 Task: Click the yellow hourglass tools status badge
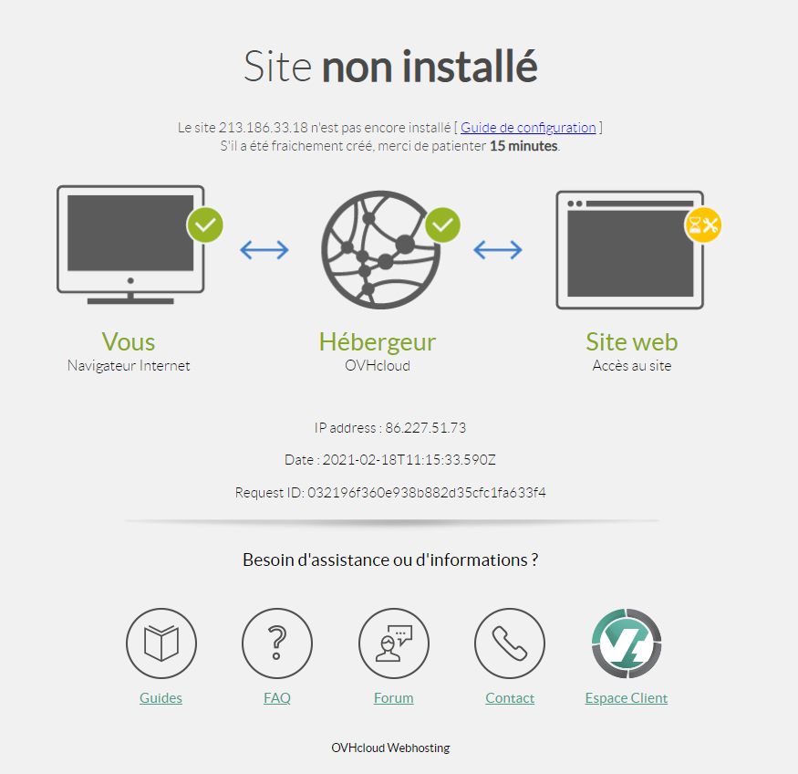(703, 225)
